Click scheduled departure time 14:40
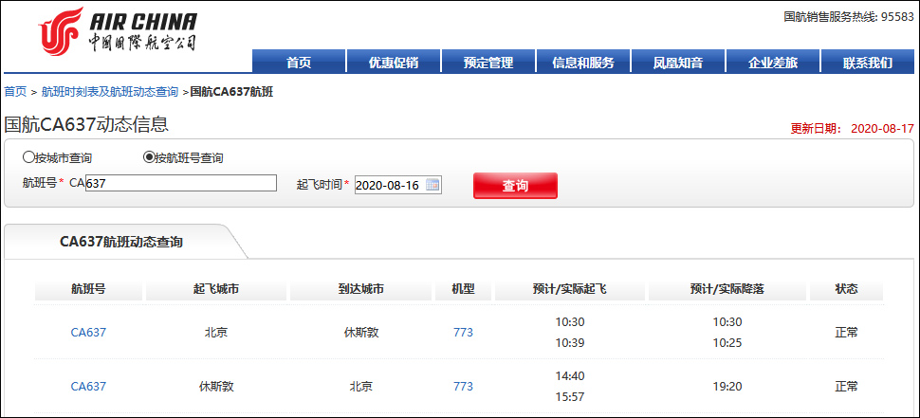This screenshot has height=418, width=920. [x=570, y=375]
